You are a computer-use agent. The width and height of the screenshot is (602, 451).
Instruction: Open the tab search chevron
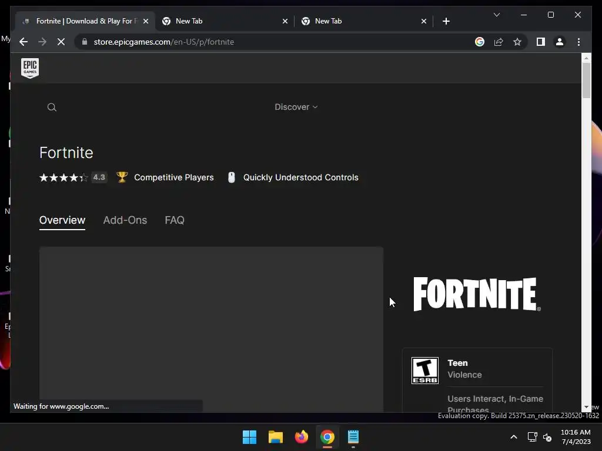(496, 15)
